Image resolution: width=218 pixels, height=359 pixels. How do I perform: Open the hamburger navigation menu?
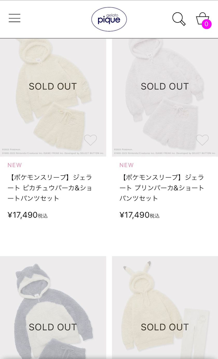pos(15,18)
